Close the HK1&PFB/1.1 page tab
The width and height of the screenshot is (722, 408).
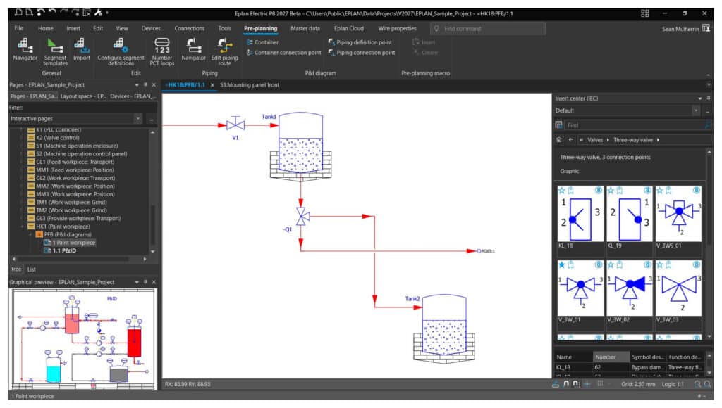212,85
